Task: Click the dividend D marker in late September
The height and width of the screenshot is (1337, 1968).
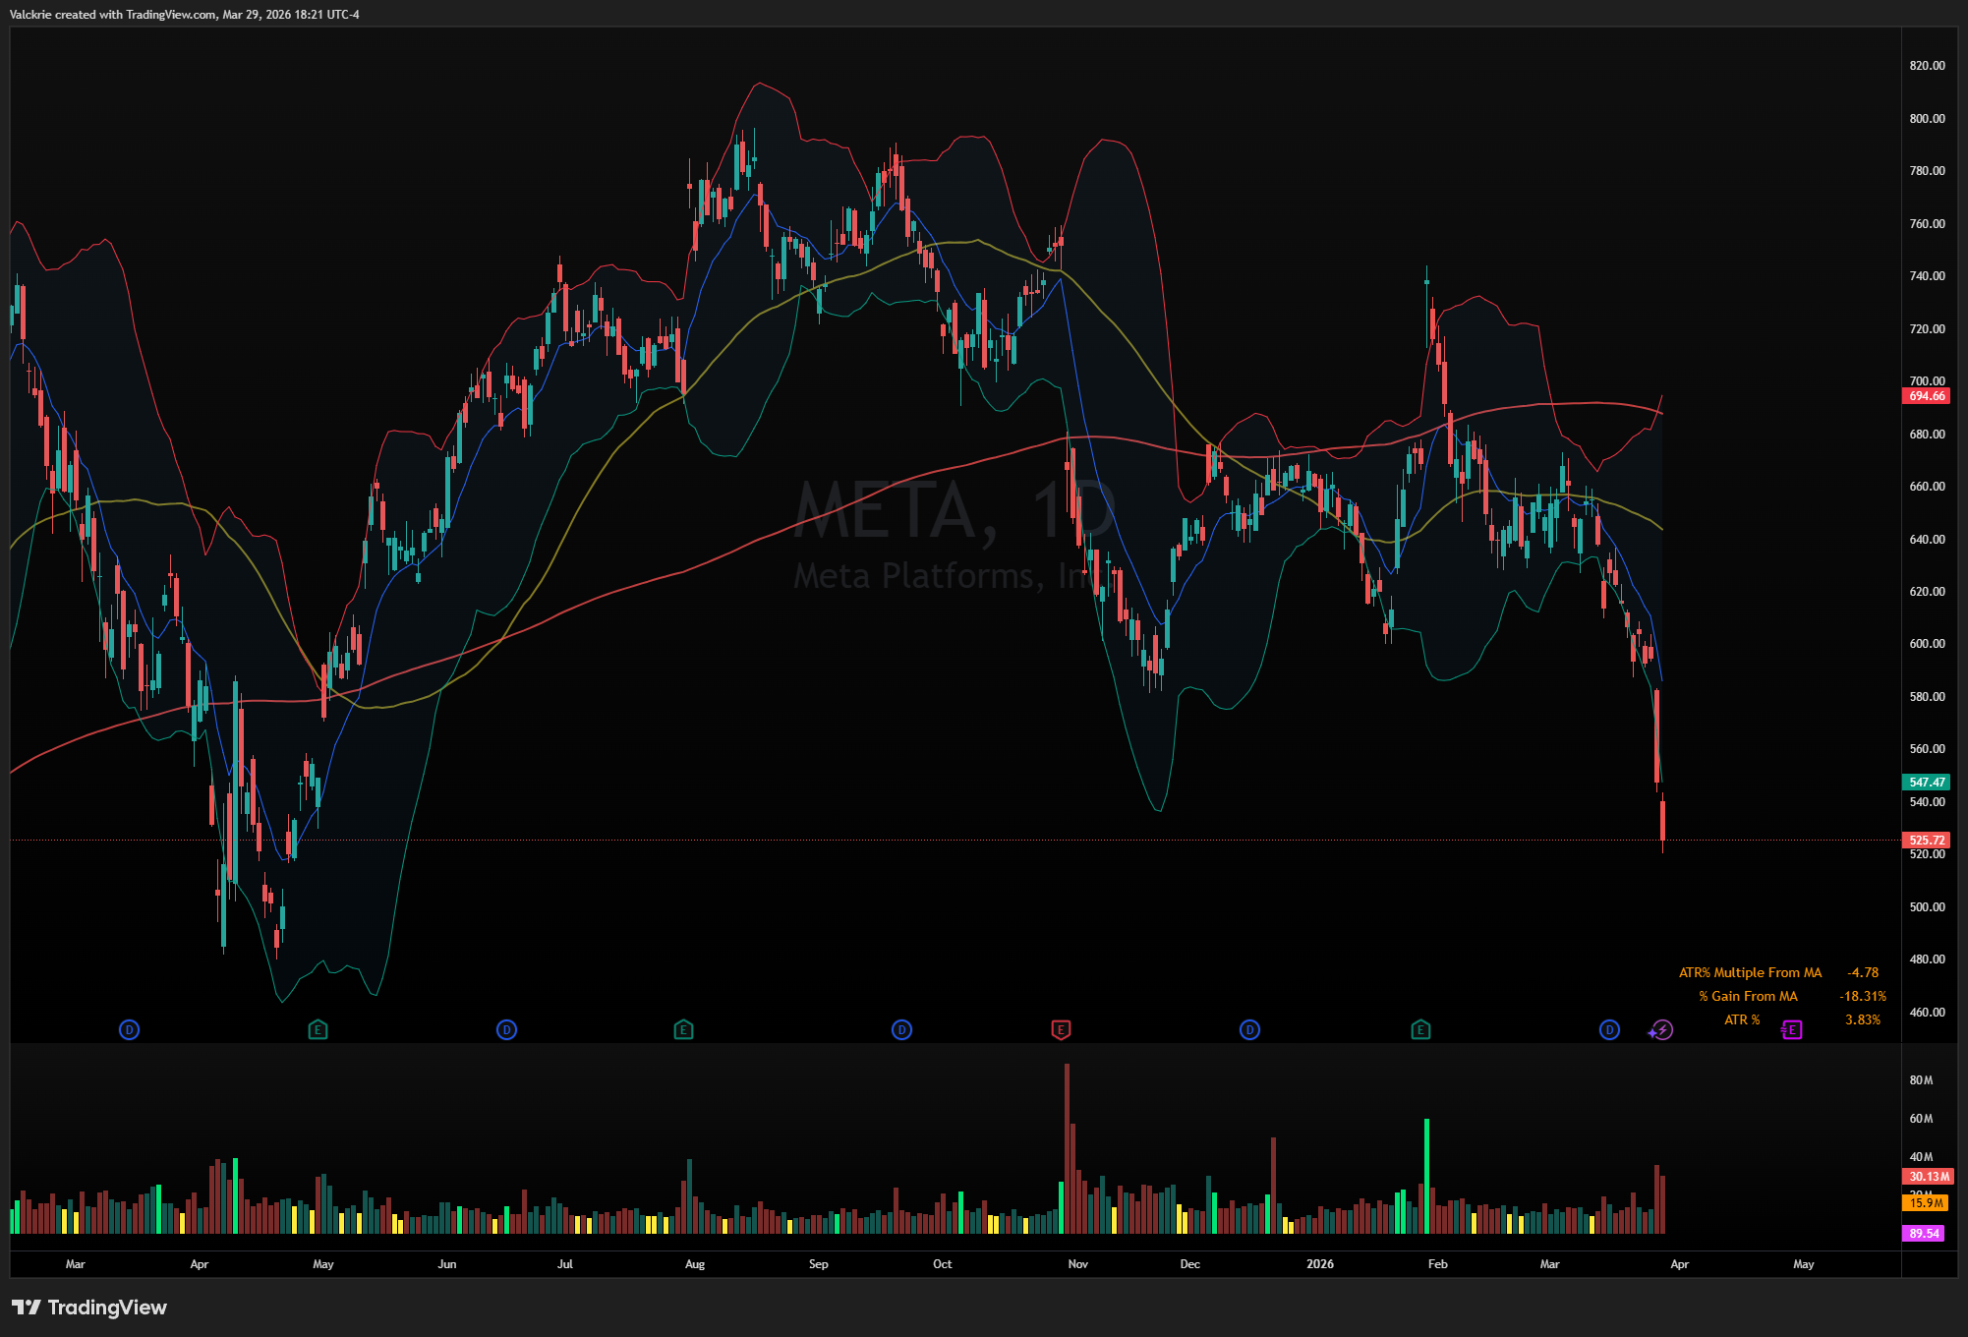Action: click(x=901, y=1030)
